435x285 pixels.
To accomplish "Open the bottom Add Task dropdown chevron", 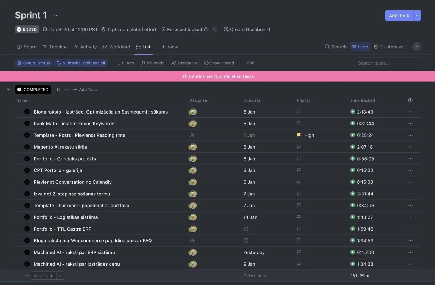I will [x=60, y=276].
